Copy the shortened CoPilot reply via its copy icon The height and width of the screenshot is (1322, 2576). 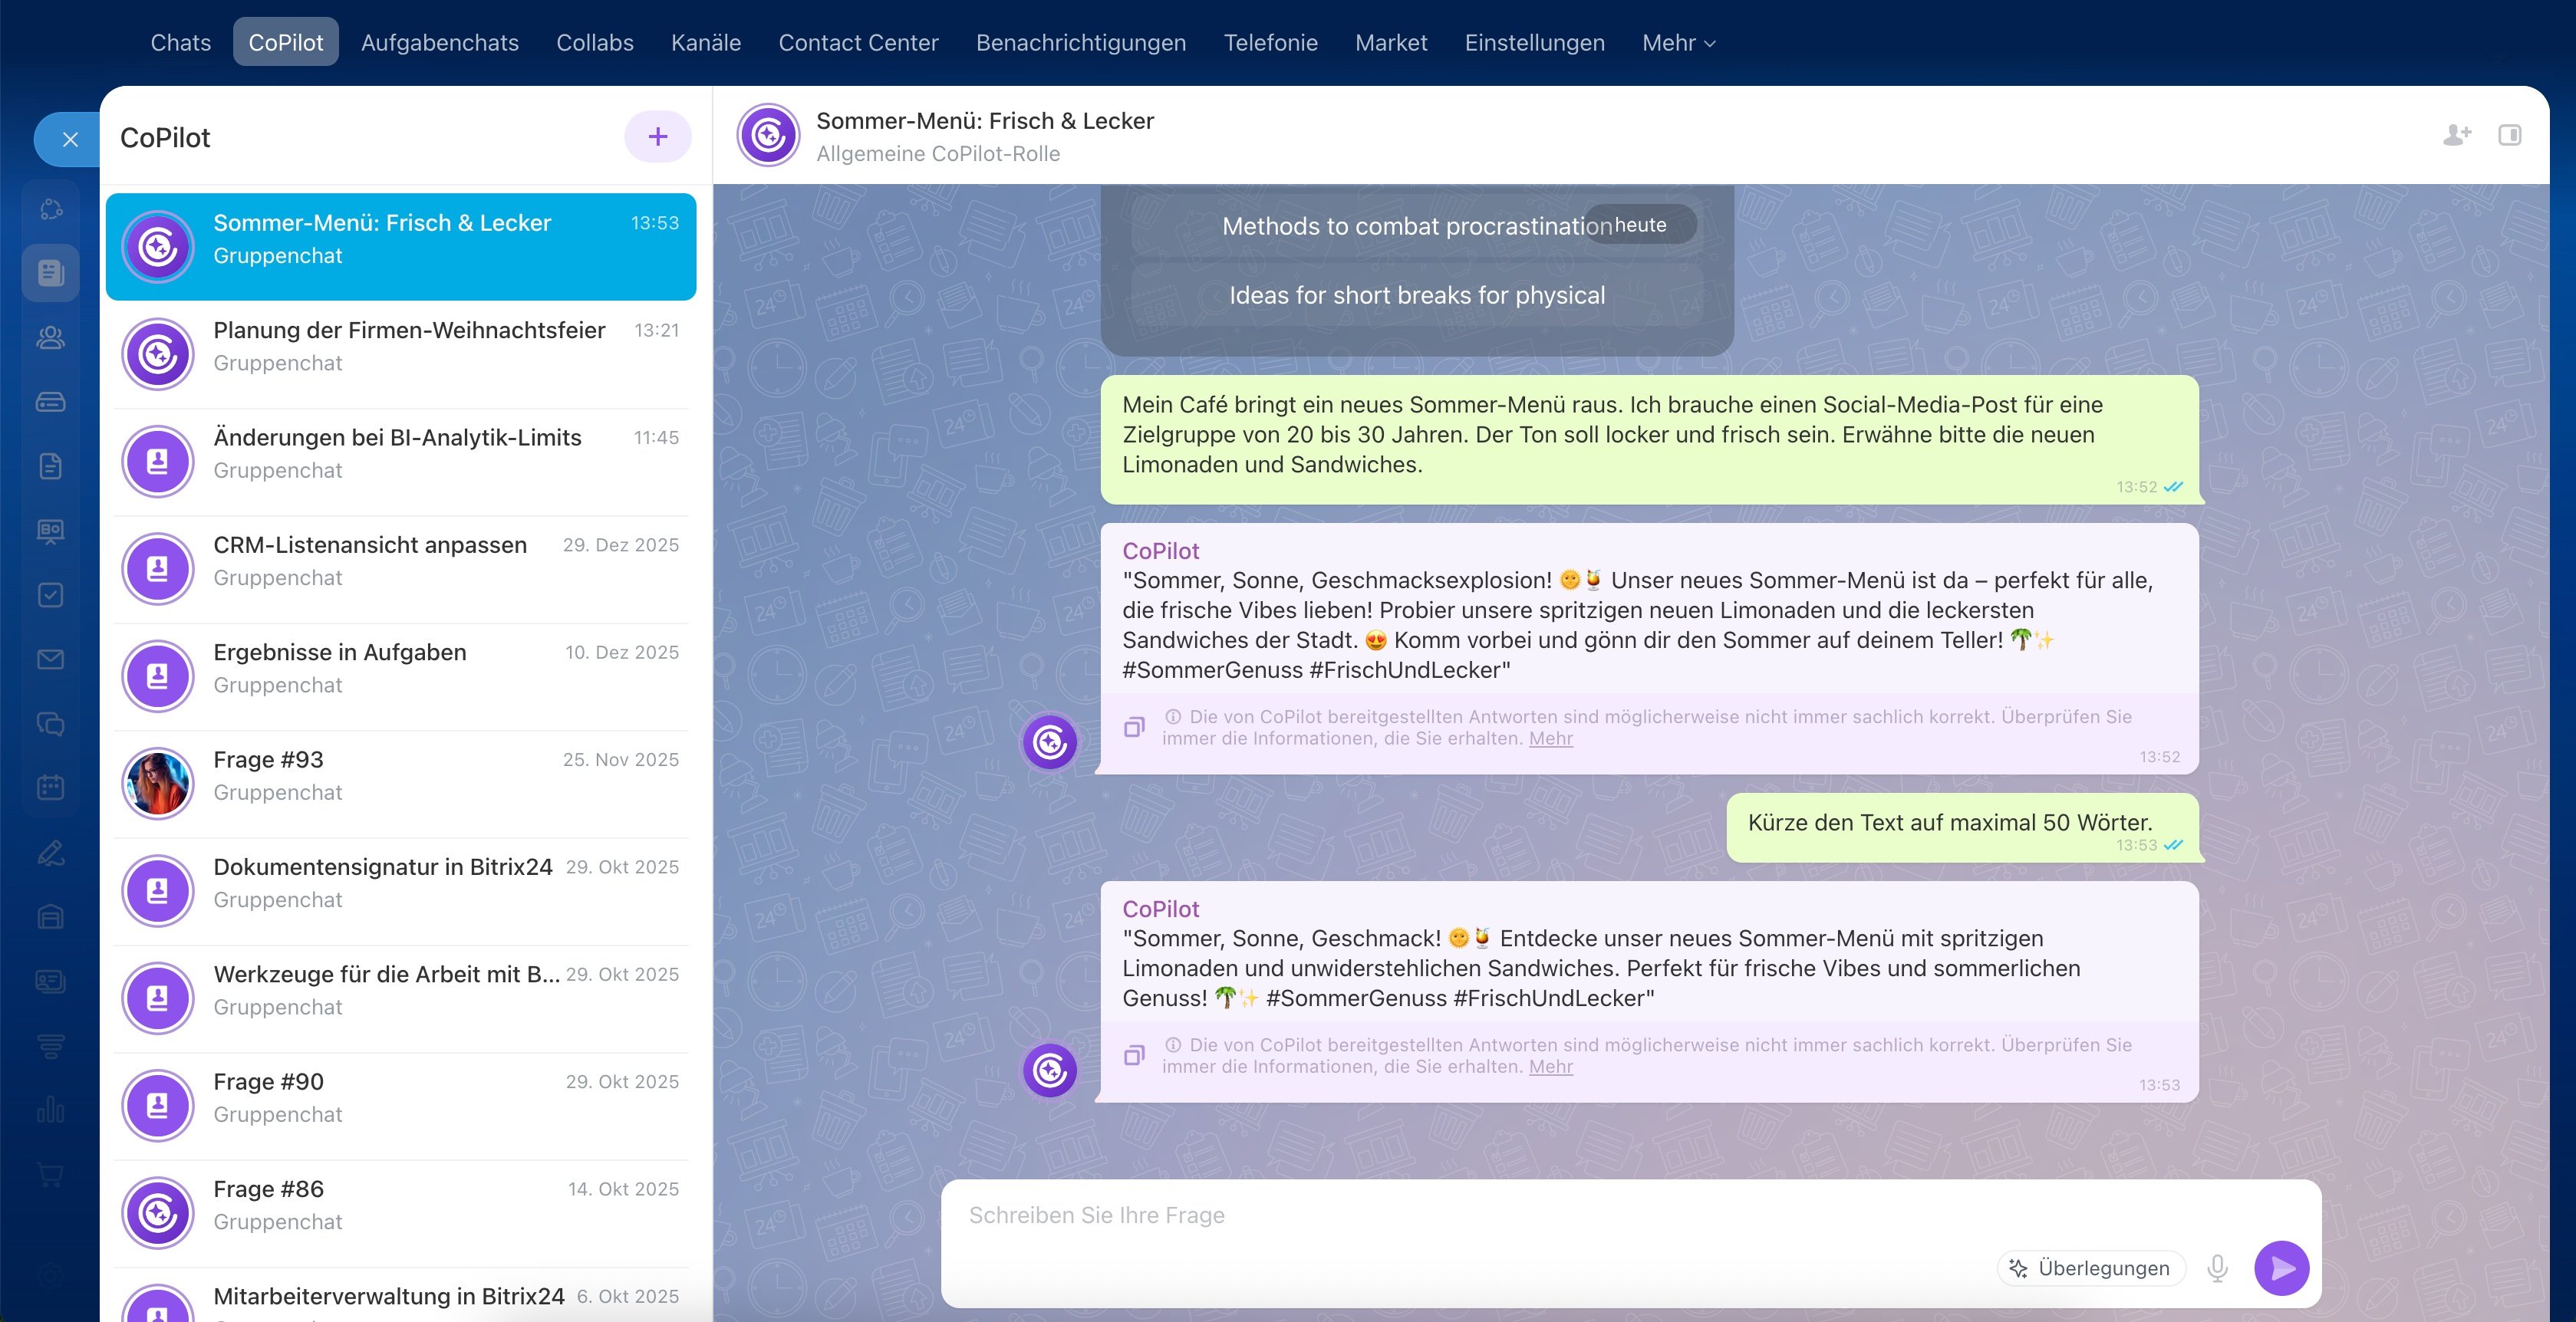1134,1055
